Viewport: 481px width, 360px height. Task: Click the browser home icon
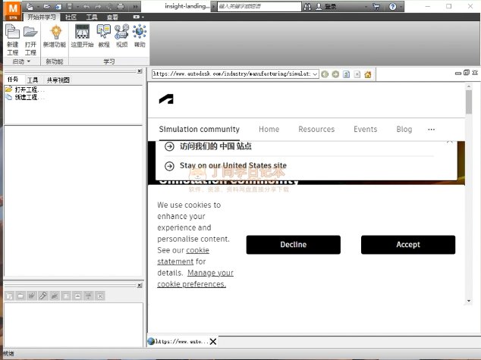pos(368,74)
